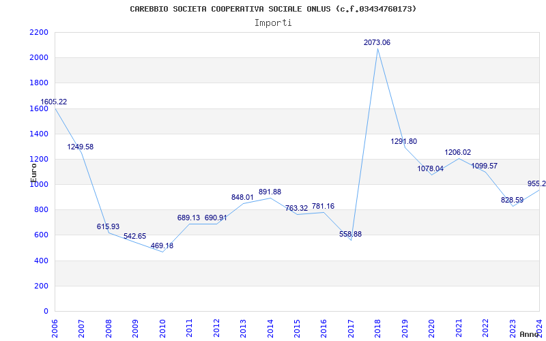
Task: Select the x-axis year label 2021
Action: click(x=459, y=328)
